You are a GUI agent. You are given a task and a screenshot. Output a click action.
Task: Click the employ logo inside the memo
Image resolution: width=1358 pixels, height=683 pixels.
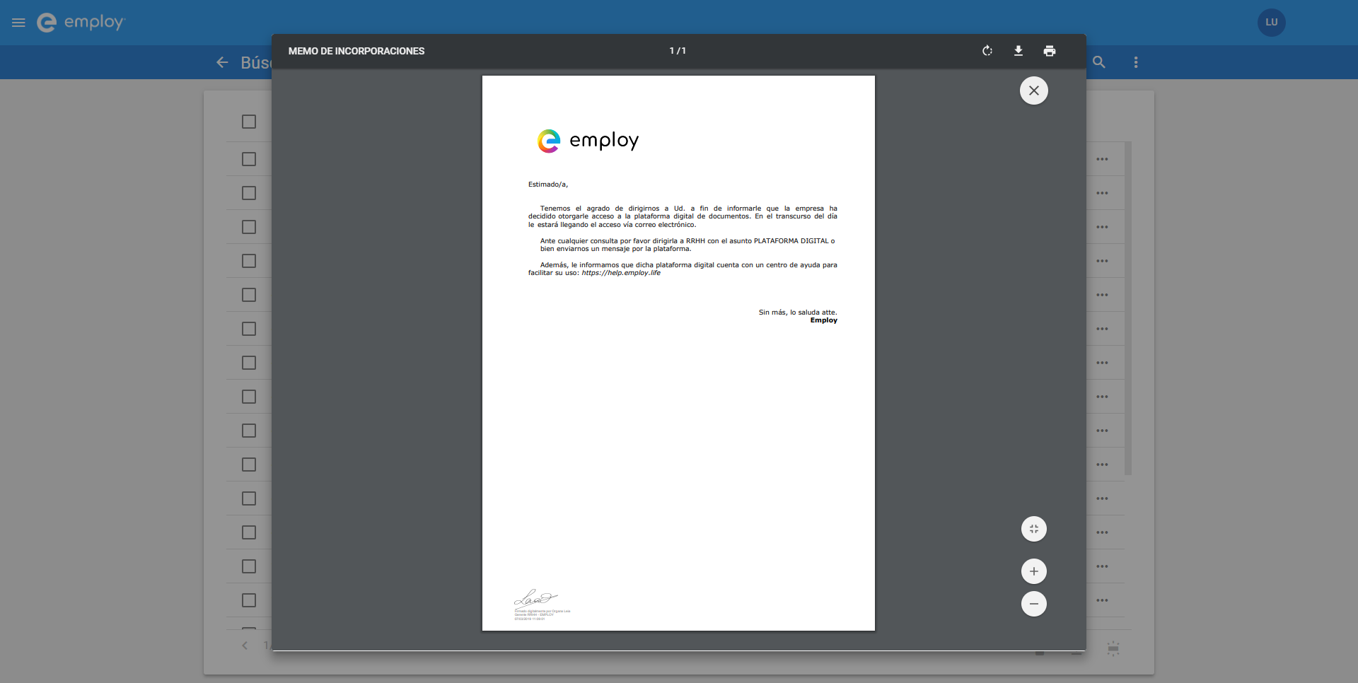click(588, 141)
